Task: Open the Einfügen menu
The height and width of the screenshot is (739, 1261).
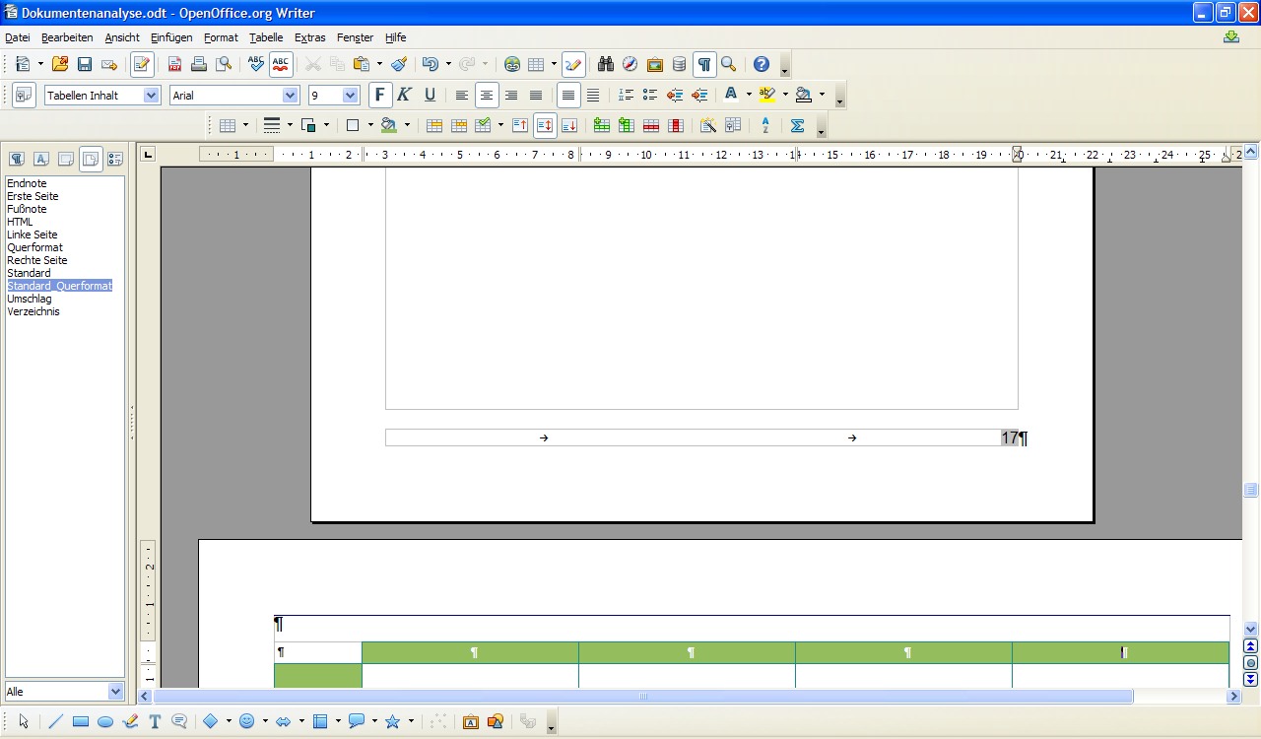Action: point(171,37)
